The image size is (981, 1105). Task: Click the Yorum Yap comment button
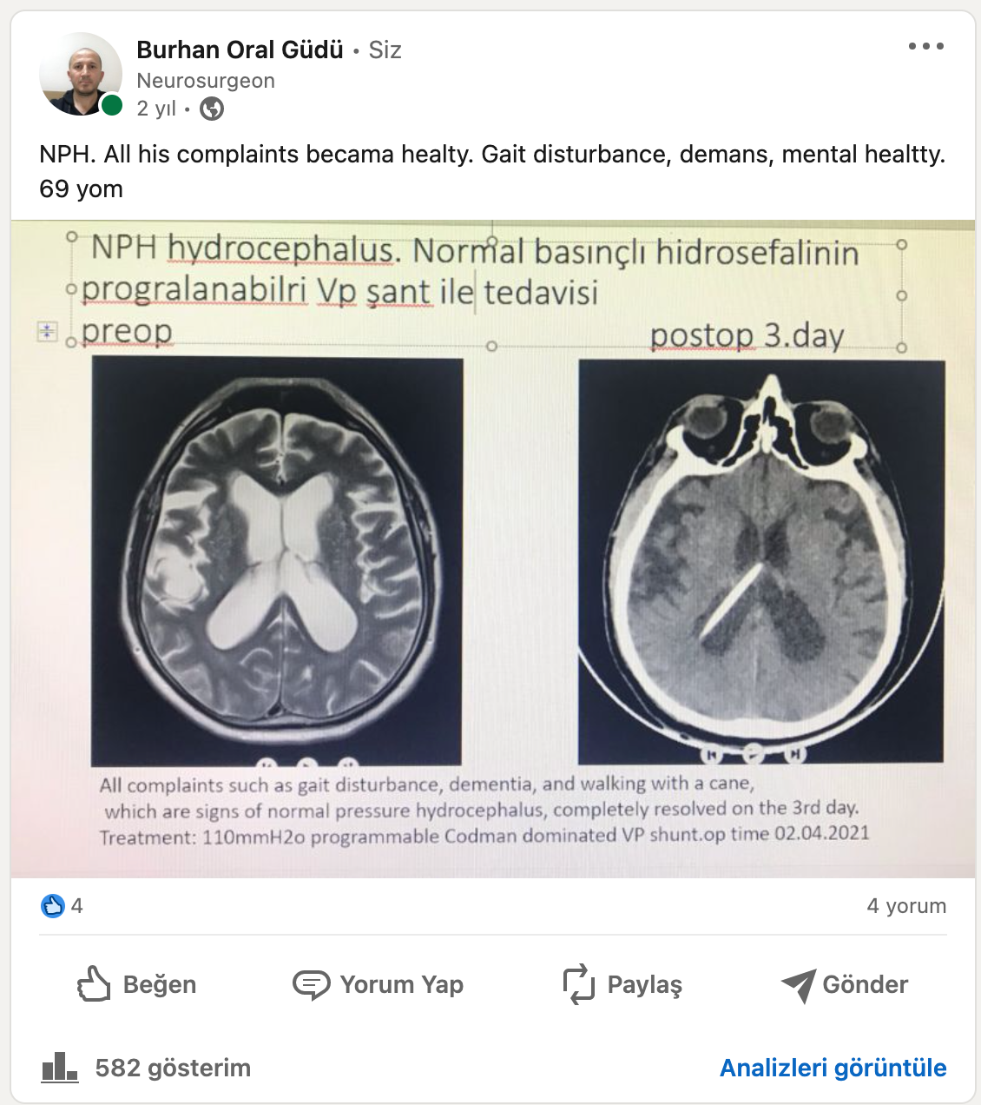click(x=378, y=984)
